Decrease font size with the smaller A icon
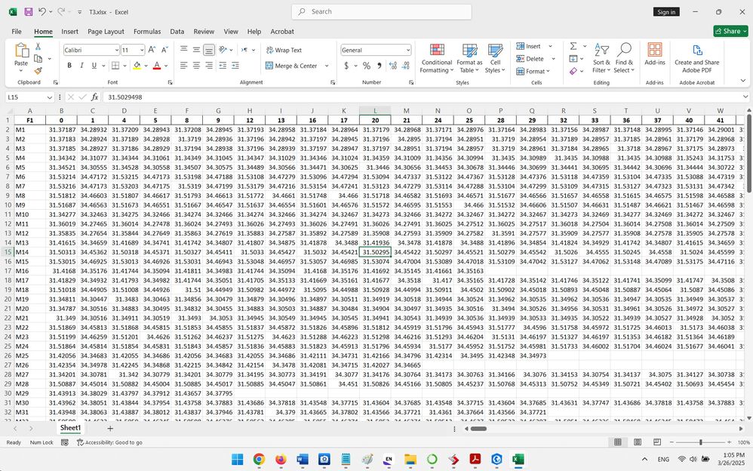 point(164,50)
